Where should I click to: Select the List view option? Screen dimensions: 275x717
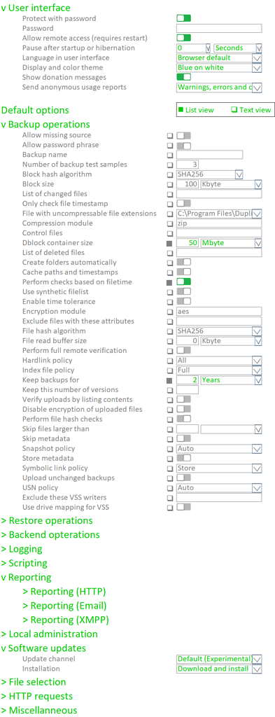[196, 110]
